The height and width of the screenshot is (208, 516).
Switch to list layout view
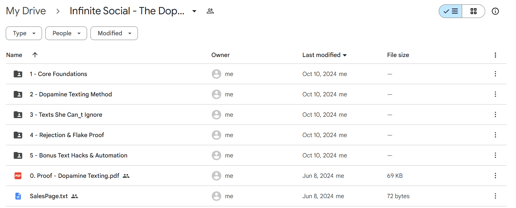(451, 11)
